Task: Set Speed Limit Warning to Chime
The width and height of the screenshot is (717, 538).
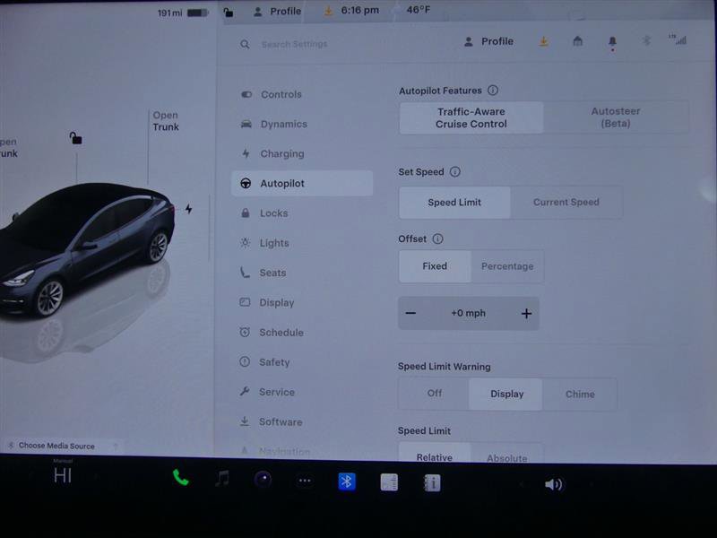Action: click(580, 394)
